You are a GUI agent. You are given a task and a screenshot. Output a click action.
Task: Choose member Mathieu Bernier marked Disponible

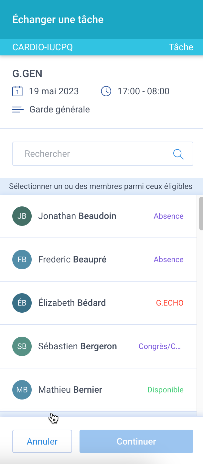[98, 390]
